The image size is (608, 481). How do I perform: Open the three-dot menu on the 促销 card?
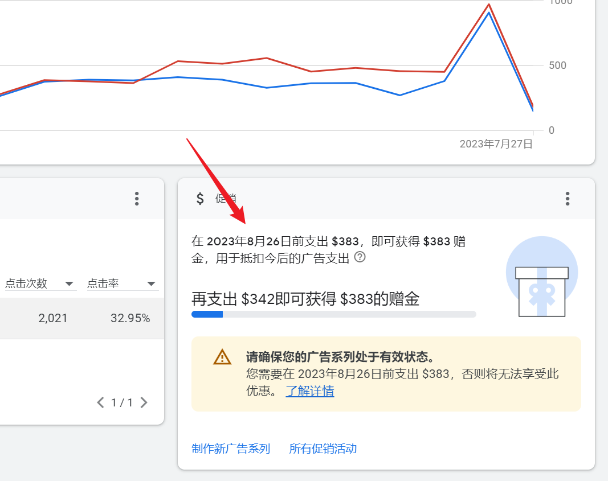[567, 198]
